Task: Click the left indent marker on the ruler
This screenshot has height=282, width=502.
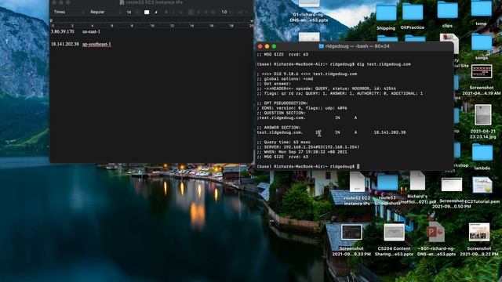Action: point(51,21)
